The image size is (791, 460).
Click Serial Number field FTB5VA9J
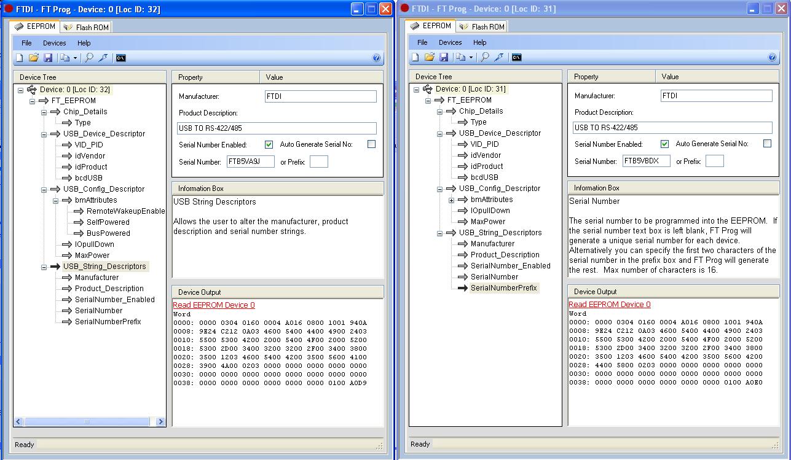[x=251, y=162]
